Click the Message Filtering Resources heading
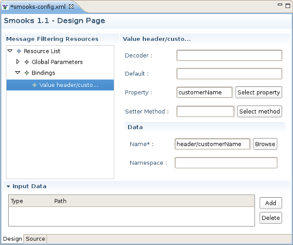 pos(52,39)
